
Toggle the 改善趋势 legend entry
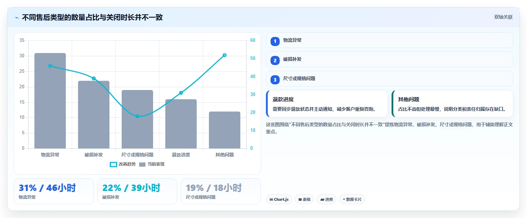point(123,164)
